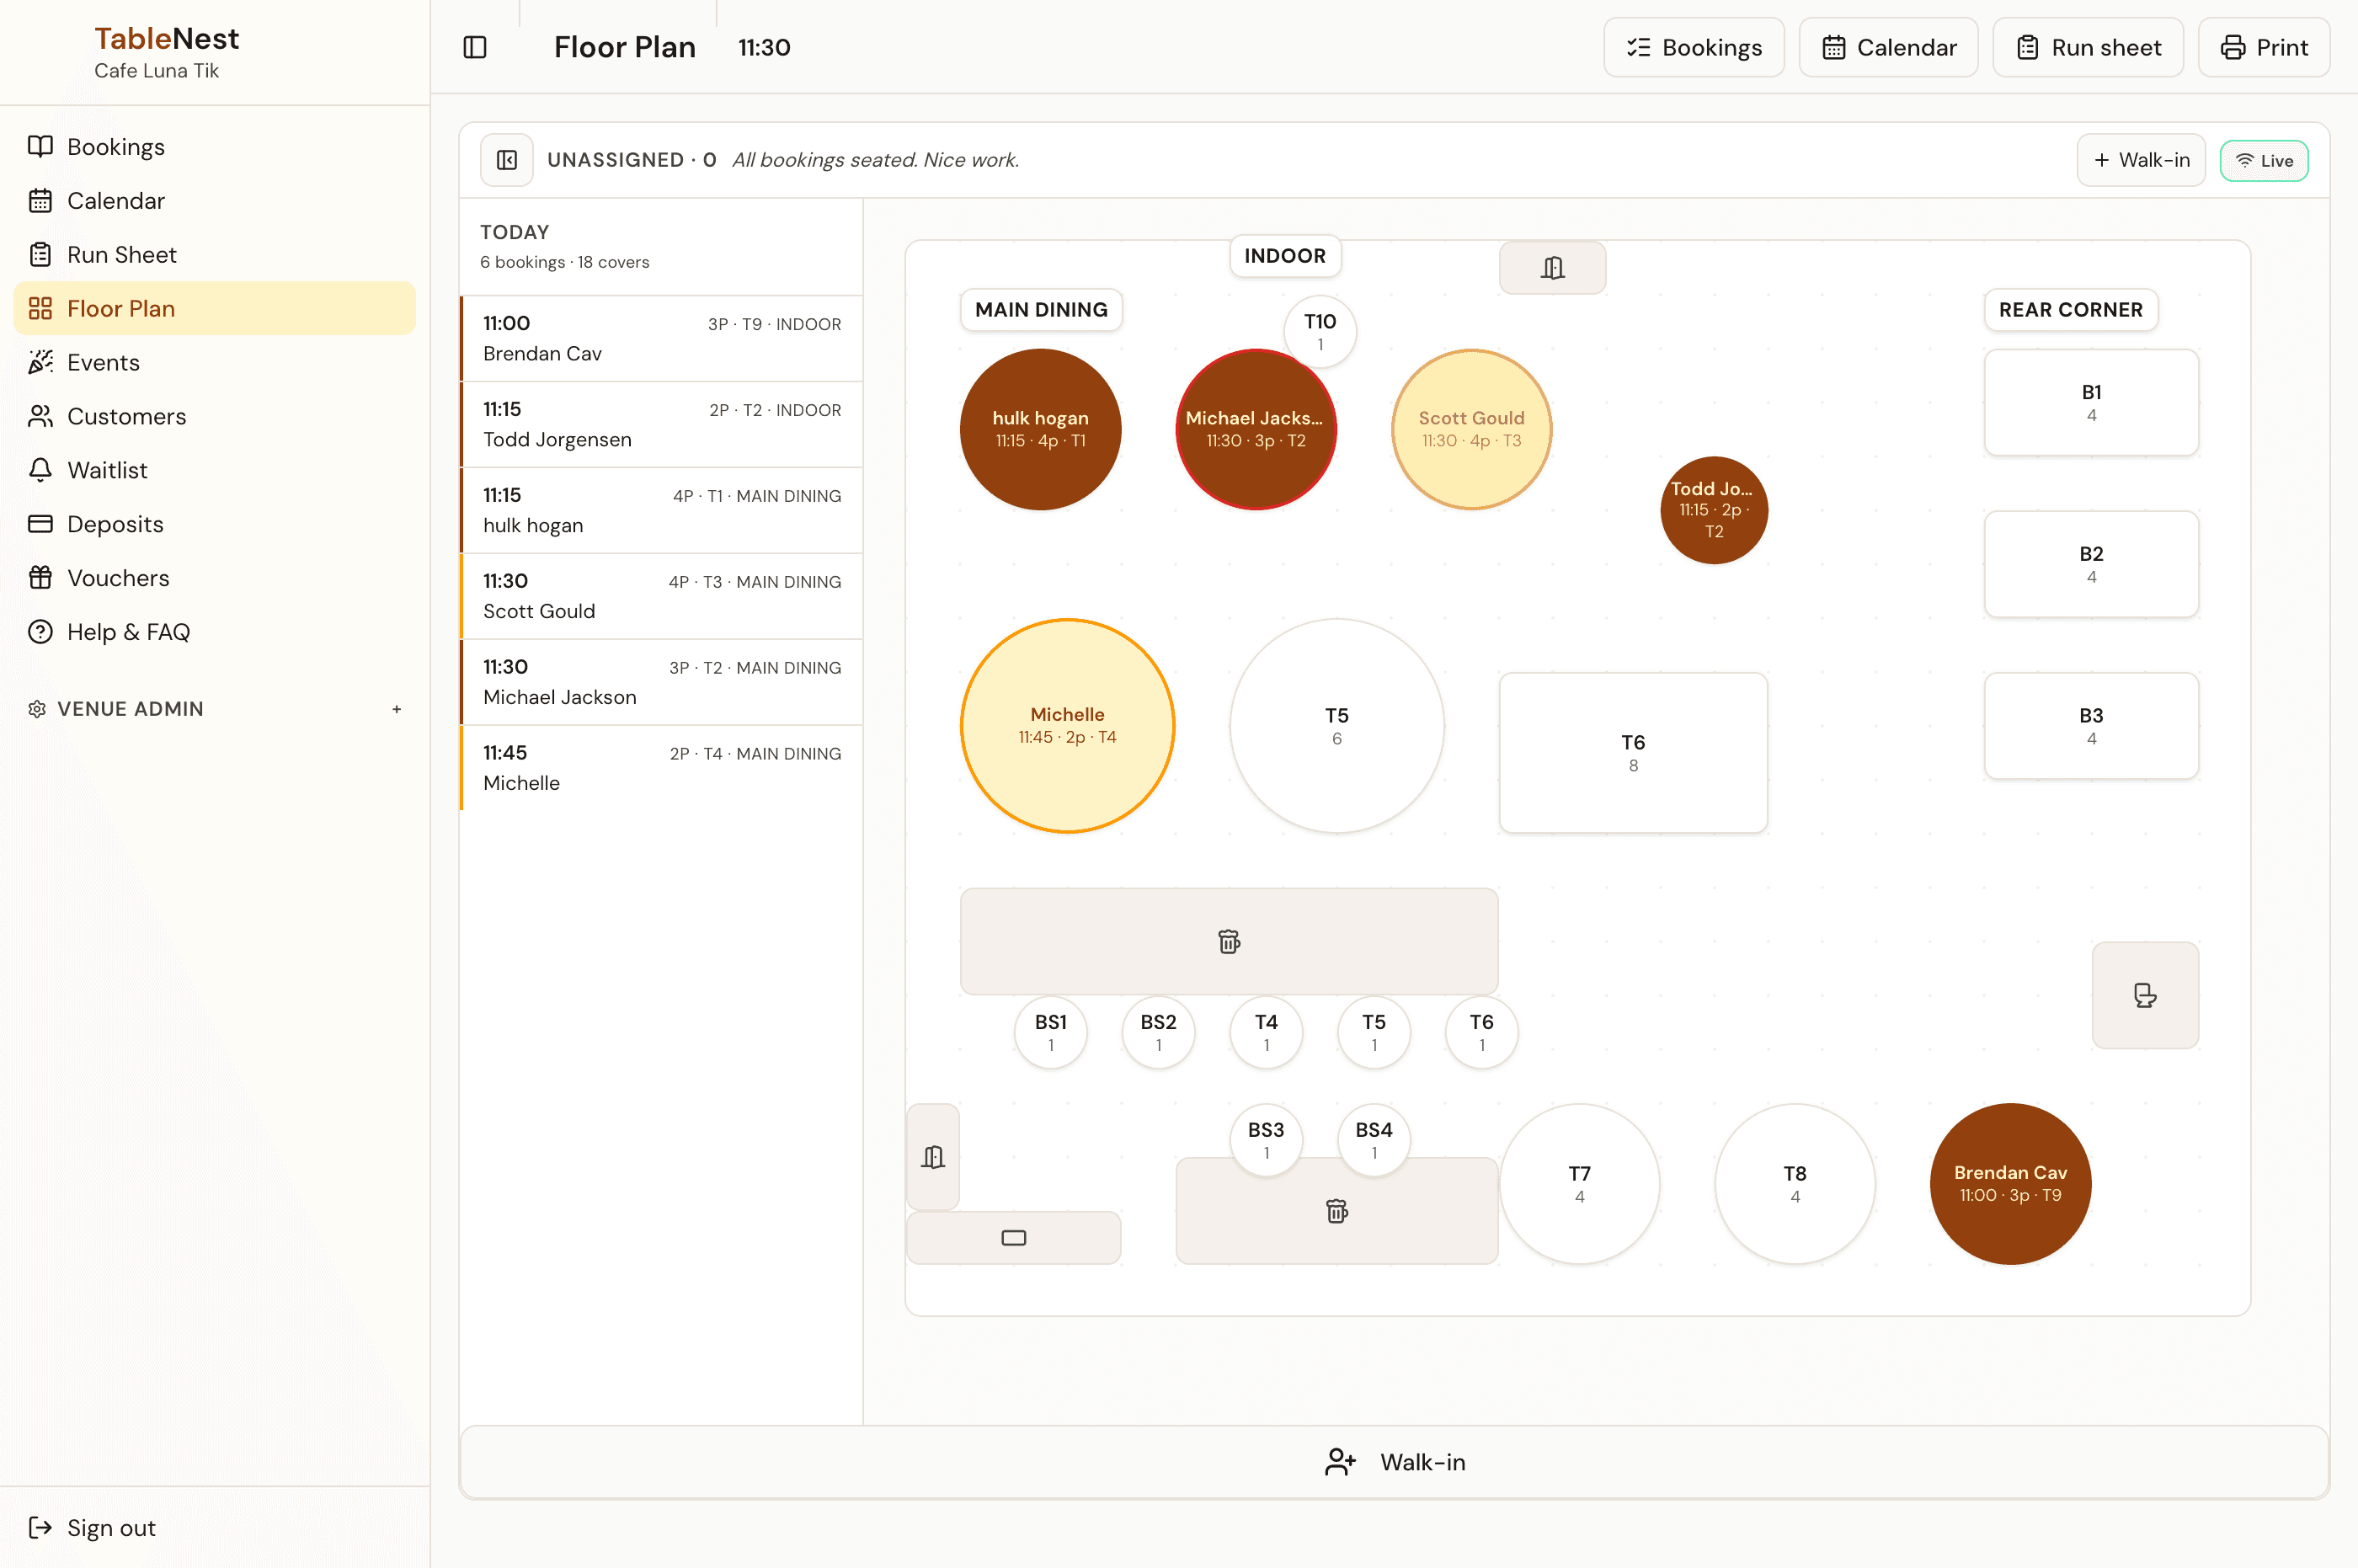The height and width of the screenshot is (1568, 2358).
Task: Click the Waitlist bell icon
Action: point(40,470)
